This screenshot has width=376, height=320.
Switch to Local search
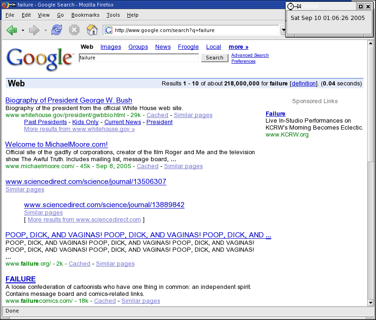click(x=214, y=47)
